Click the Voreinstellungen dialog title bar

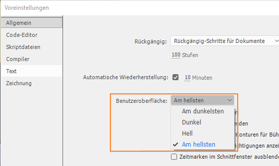pos(136,7)
